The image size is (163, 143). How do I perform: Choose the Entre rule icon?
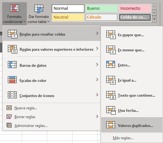111,64
